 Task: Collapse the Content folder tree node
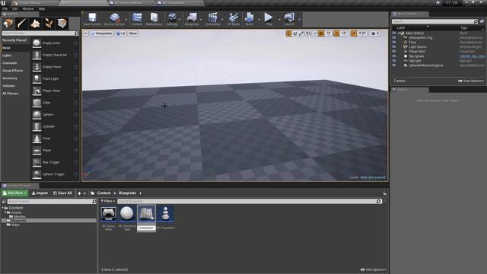click(x=3, y=208)
